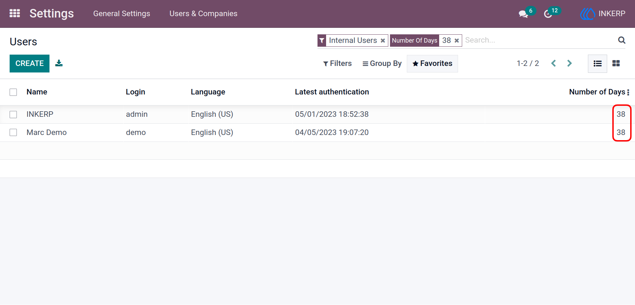Click the INKERP user avatar logo
The image size is (635, 305).
[588, 14]
